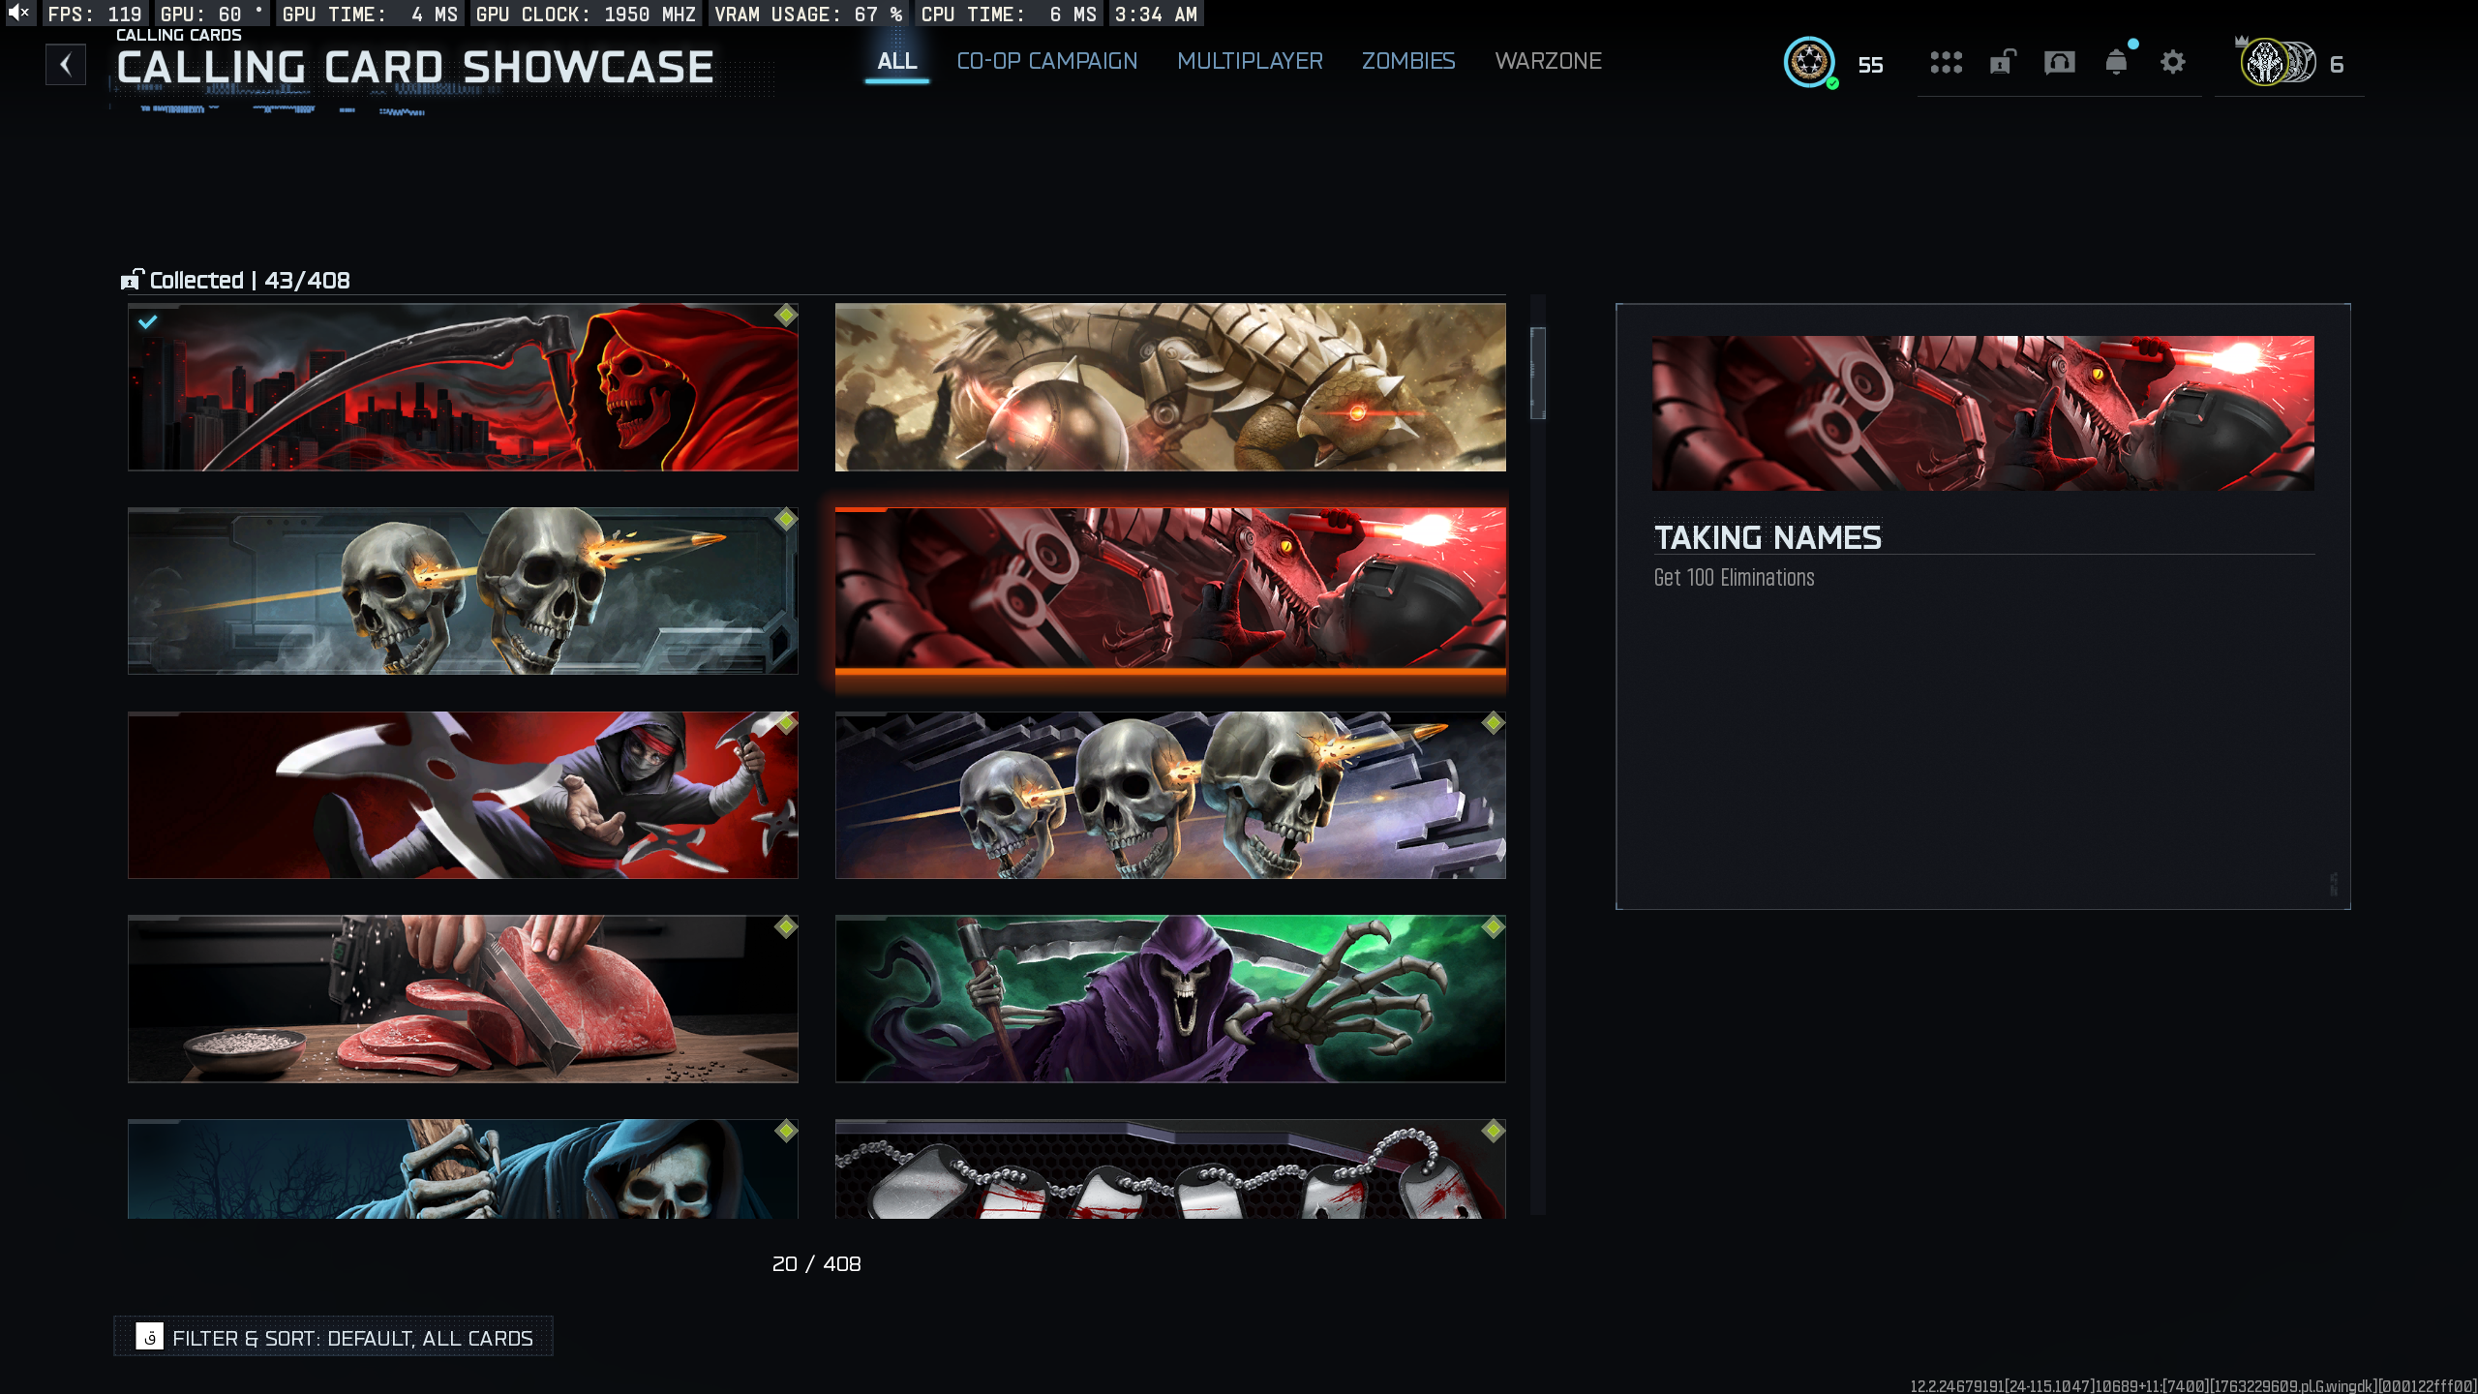2478x1394 pixels.
Task: Select the ALL tab
Action: coord(897,61)
